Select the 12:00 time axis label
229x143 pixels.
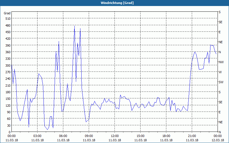tap(115, 136)
